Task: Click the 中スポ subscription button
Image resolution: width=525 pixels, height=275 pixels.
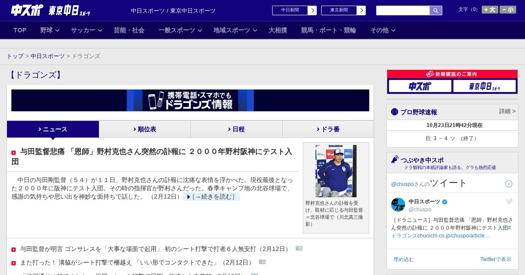Action: point(420,86)
